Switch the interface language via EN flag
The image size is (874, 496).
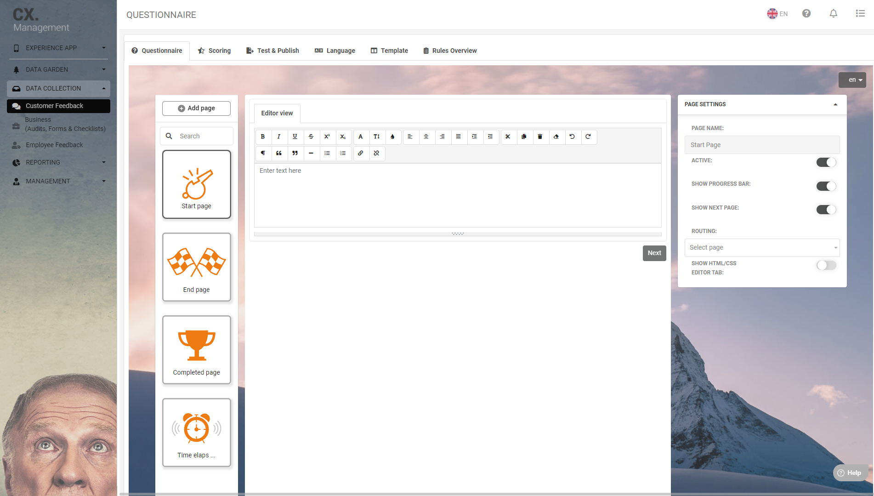[777, 14]
